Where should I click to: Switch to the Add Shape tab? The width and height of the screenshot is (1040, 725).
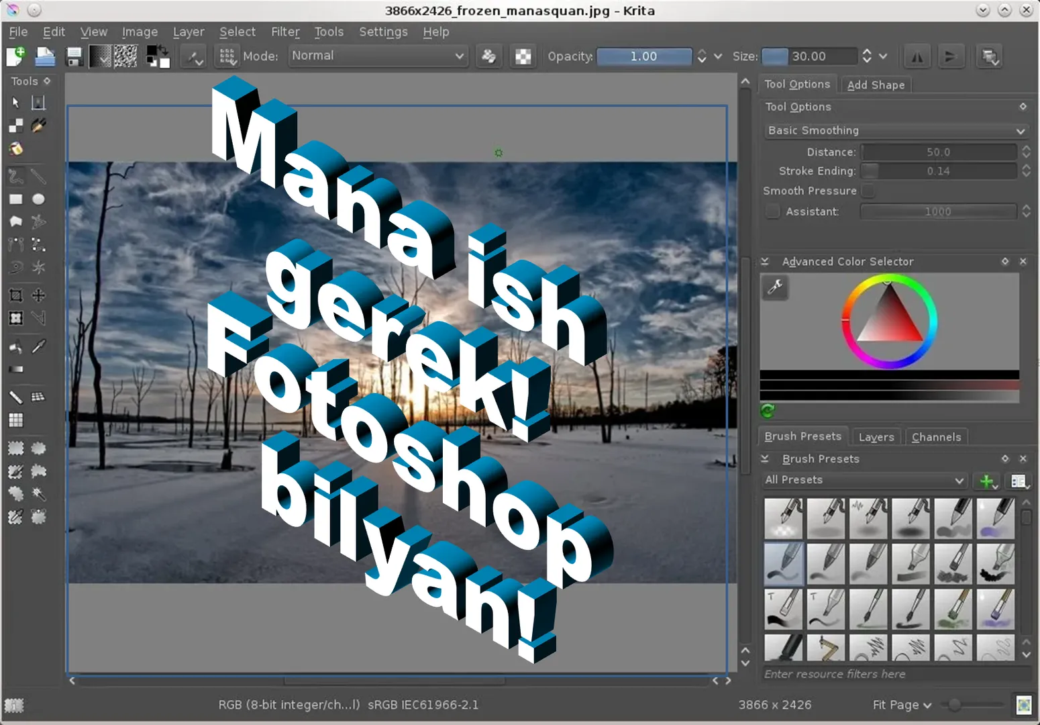pyautogui.click(x=876, y=85)
